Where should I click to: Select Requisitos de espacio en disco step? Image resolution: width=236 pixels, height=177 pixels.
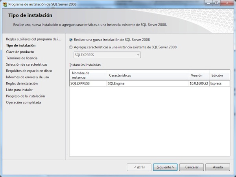coord(29,71)
